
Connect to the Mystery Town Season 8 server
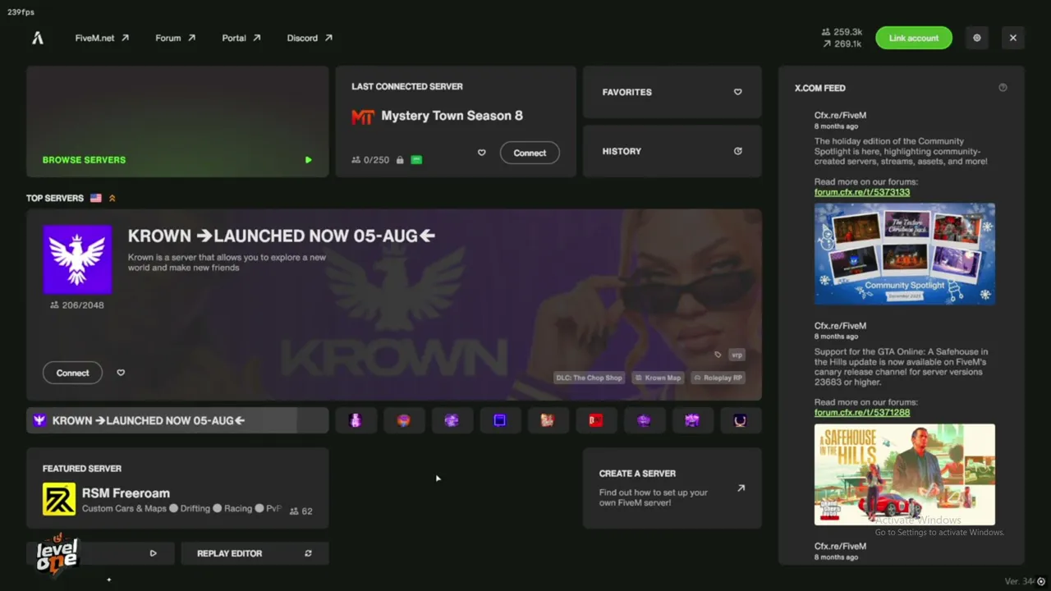(530, 153)
